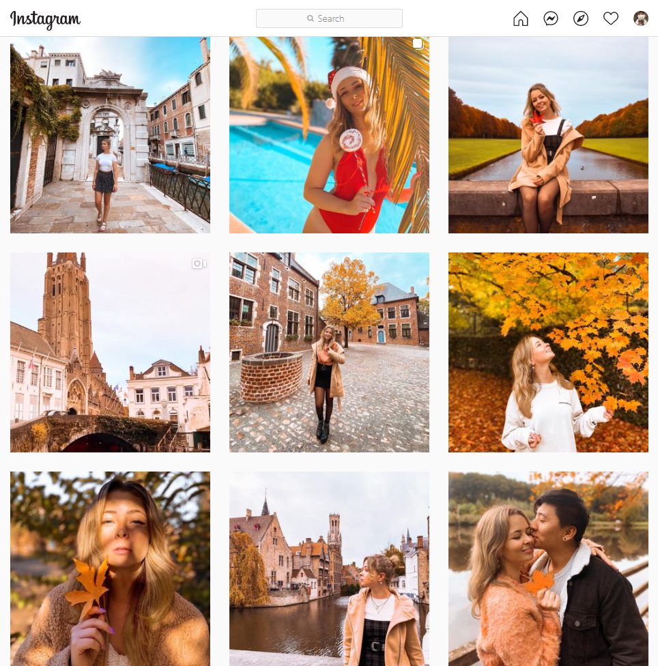Open the profile avatar menu
Viewport: 658px width, 666px height.
(x=640, y=18)
